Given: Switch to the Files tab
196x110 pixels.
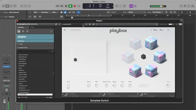Looking at the screenshot, I should point(32,27).
